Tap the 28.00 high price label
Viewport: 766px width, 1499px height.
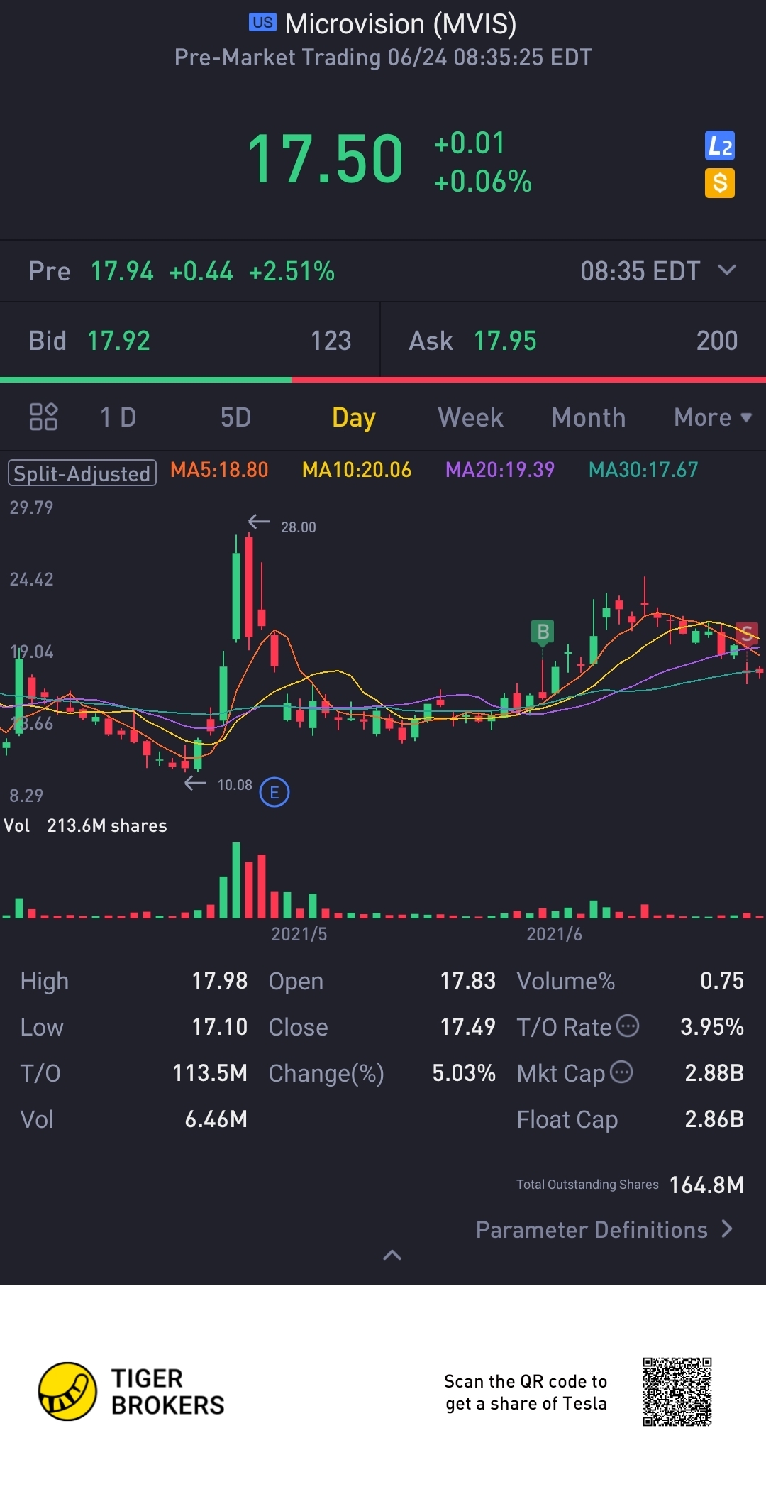coord(298,527)
